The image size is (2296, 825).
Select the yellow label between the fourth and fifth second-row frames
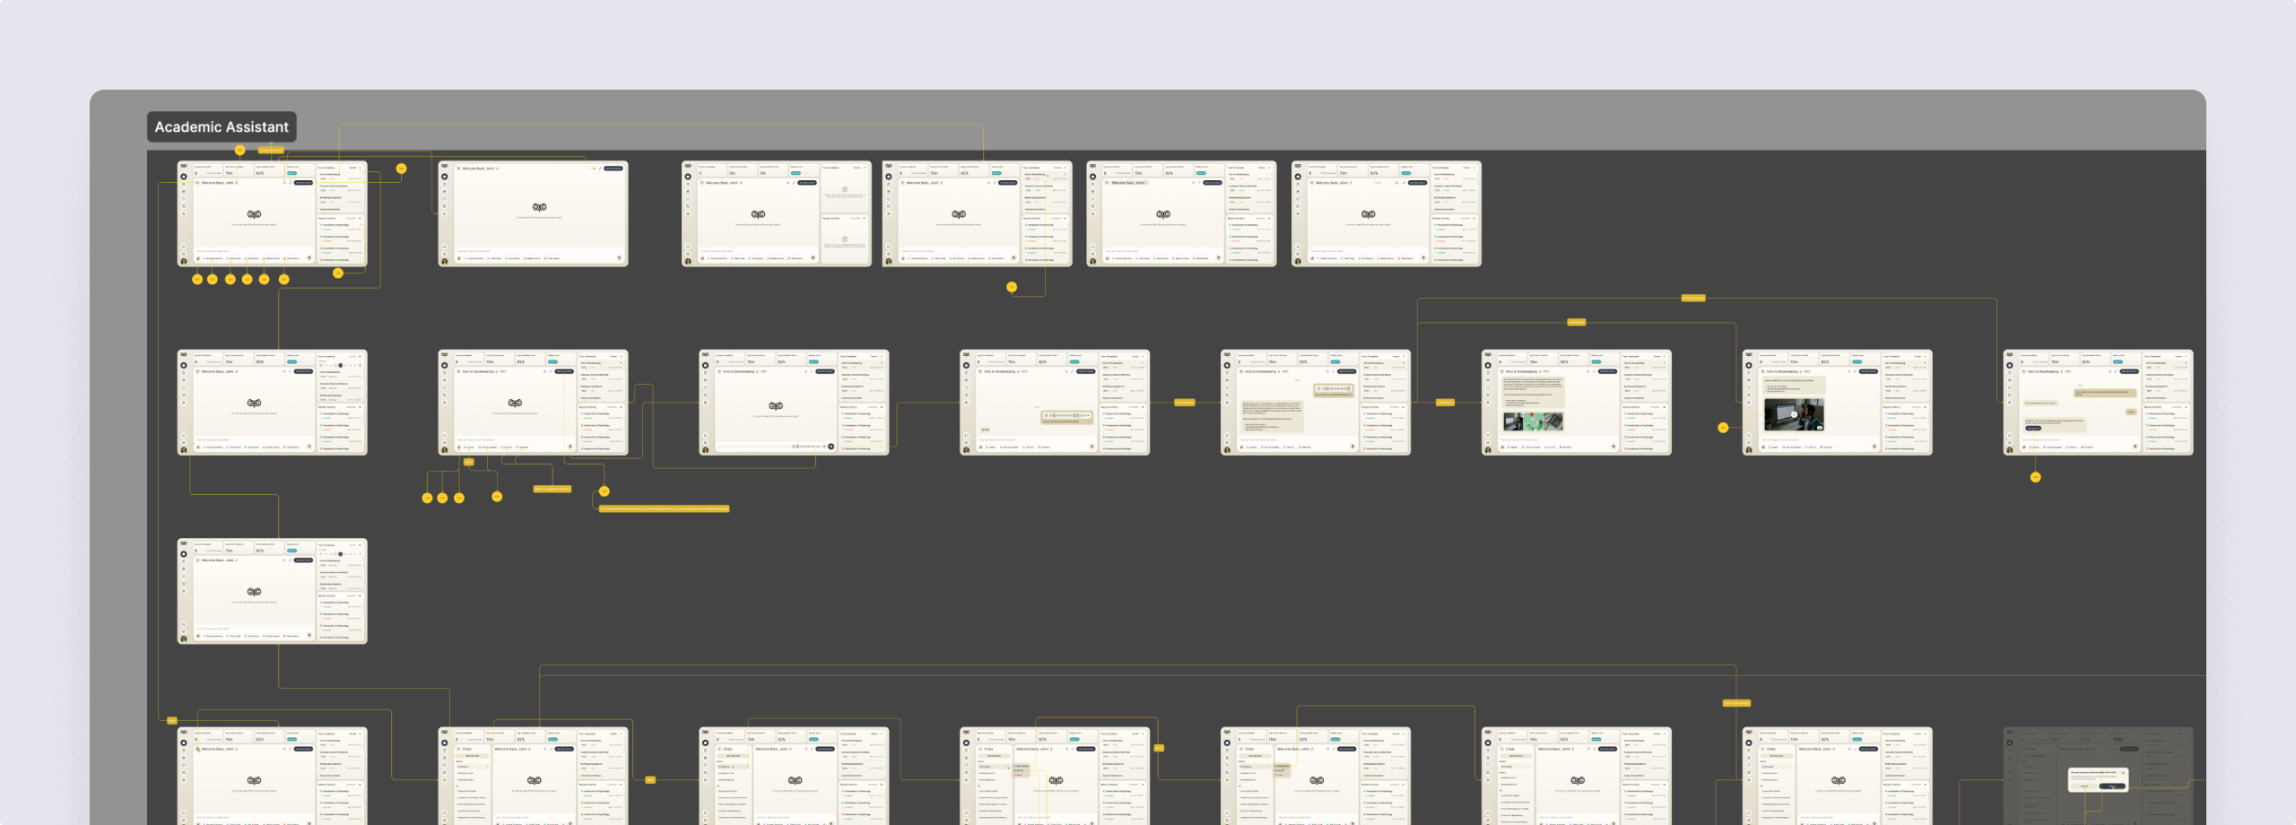tap(1184, 403)
